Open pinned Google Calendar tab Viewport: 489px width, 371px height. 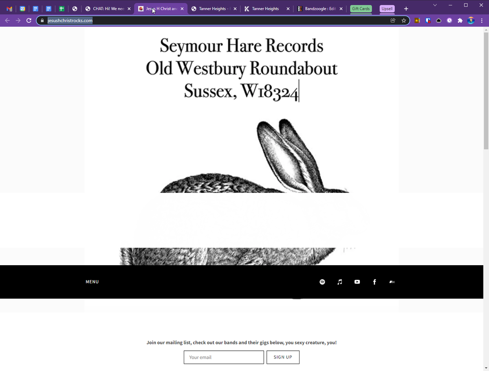23,9
